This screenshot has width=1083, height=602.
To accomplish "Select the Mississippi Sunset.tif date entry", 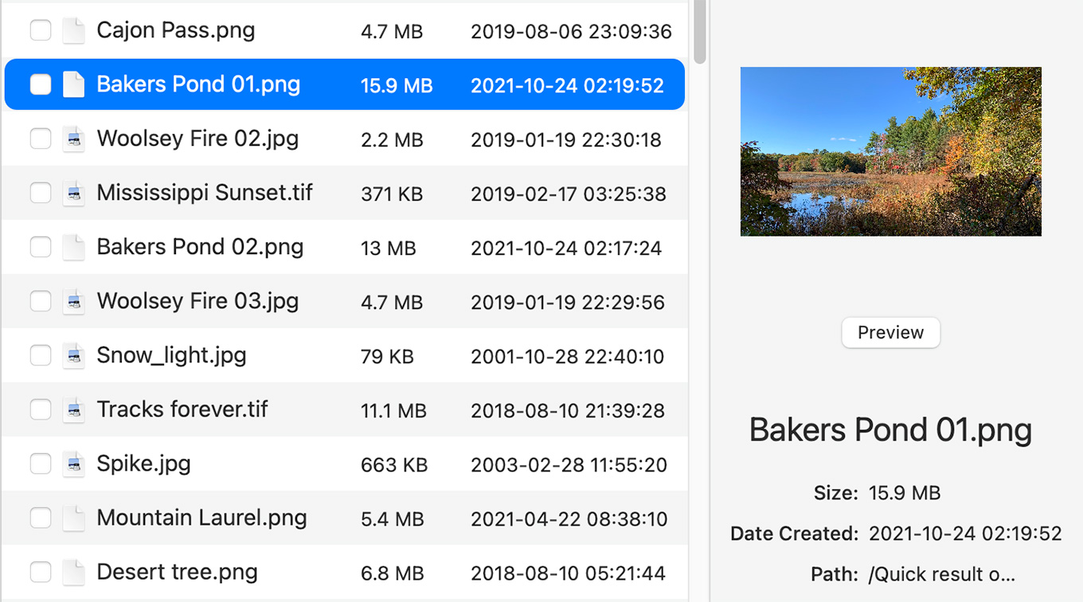I will coord(568,193).
